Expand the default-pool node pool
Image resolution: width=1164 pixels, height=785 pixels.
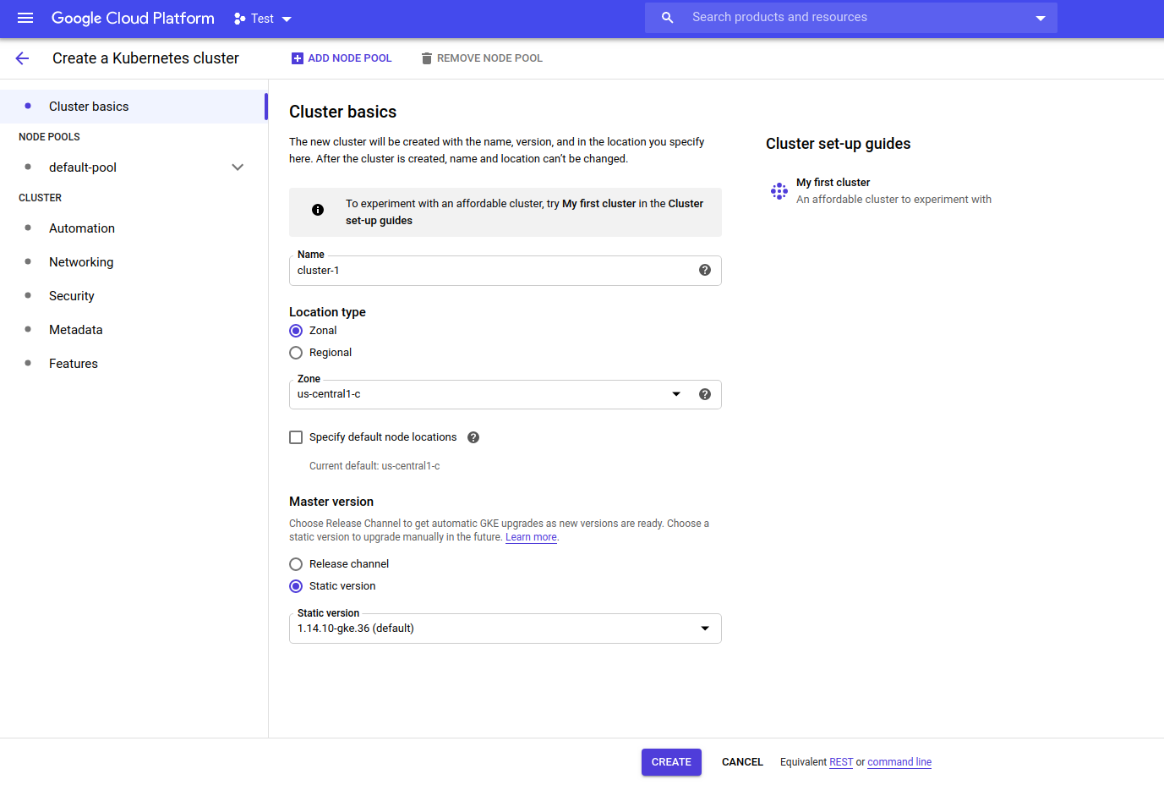pyautogui.click(x=238, y=167)
